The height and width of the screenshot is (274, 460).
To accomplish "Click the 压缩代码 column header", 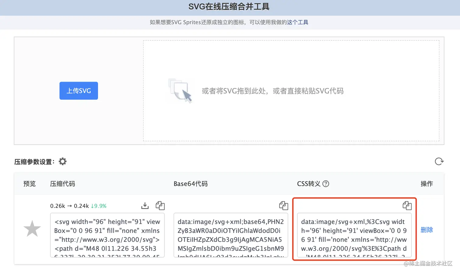I will [x=62, y=184].
